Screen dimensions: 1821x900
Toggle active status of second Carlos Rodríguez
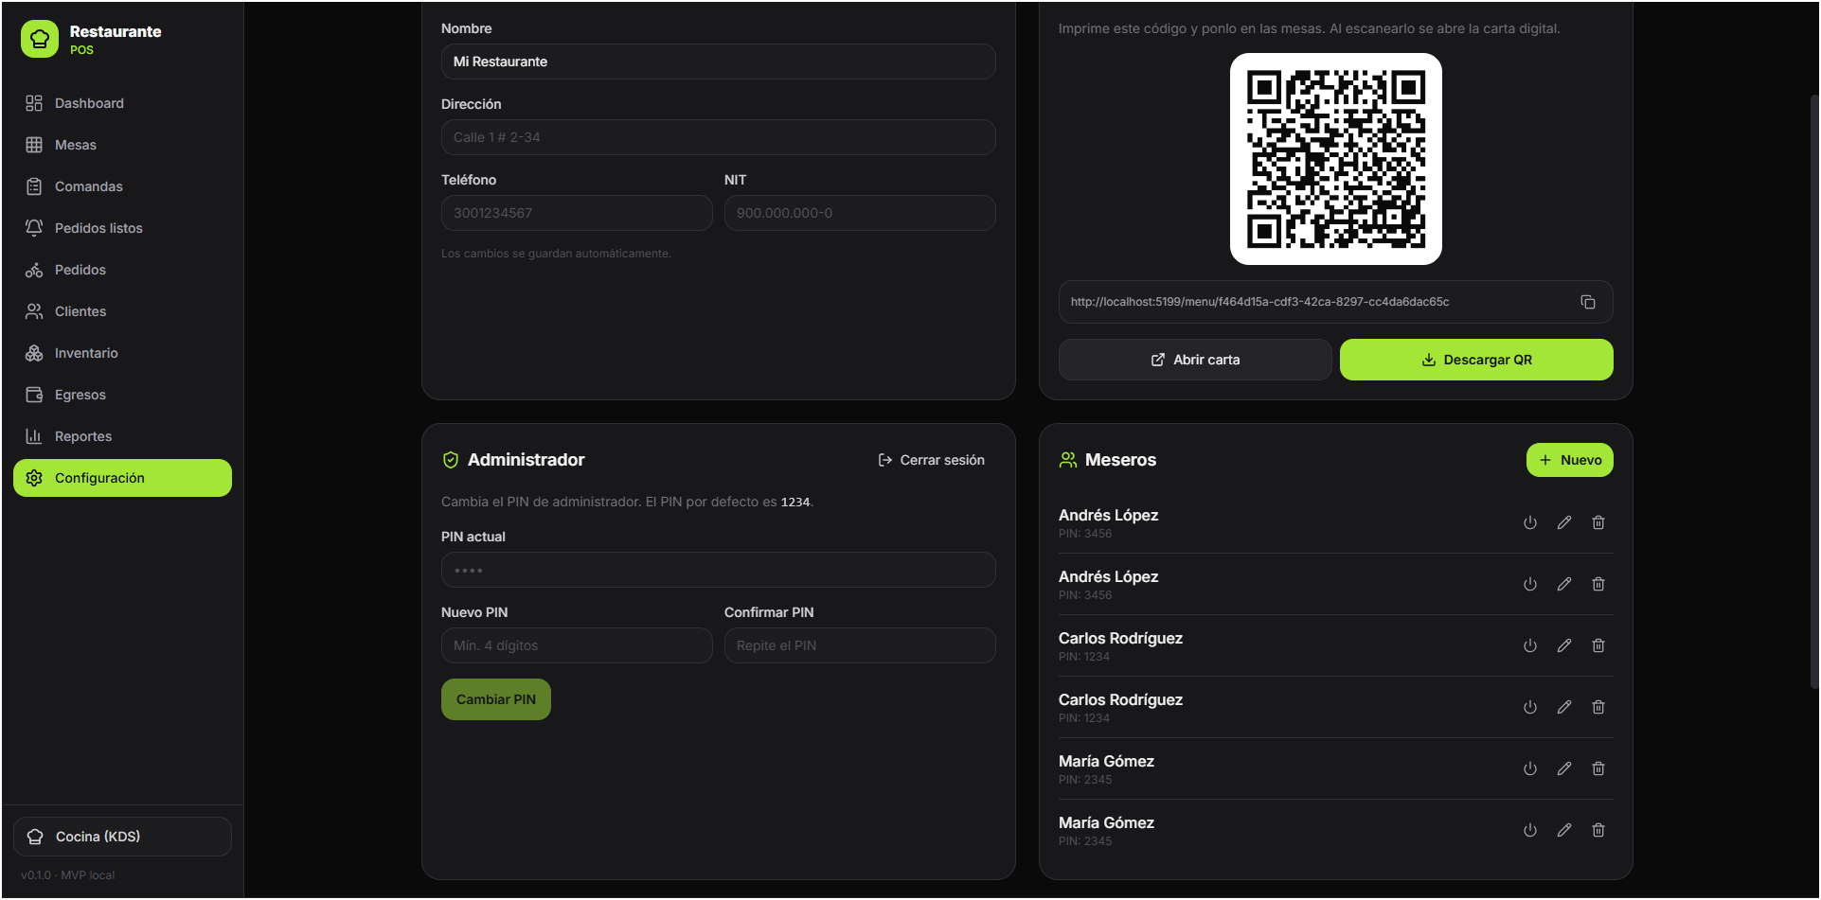tap(1530, 707)
